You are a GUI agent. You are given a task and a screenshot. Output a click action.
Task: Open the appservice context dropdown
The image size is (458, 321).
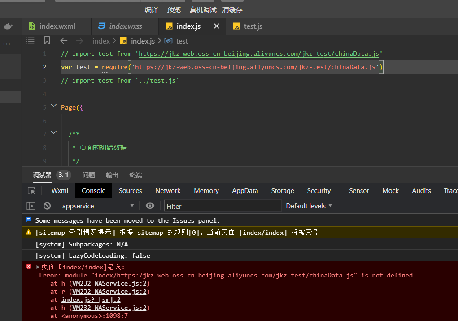(x=98, y=206)
